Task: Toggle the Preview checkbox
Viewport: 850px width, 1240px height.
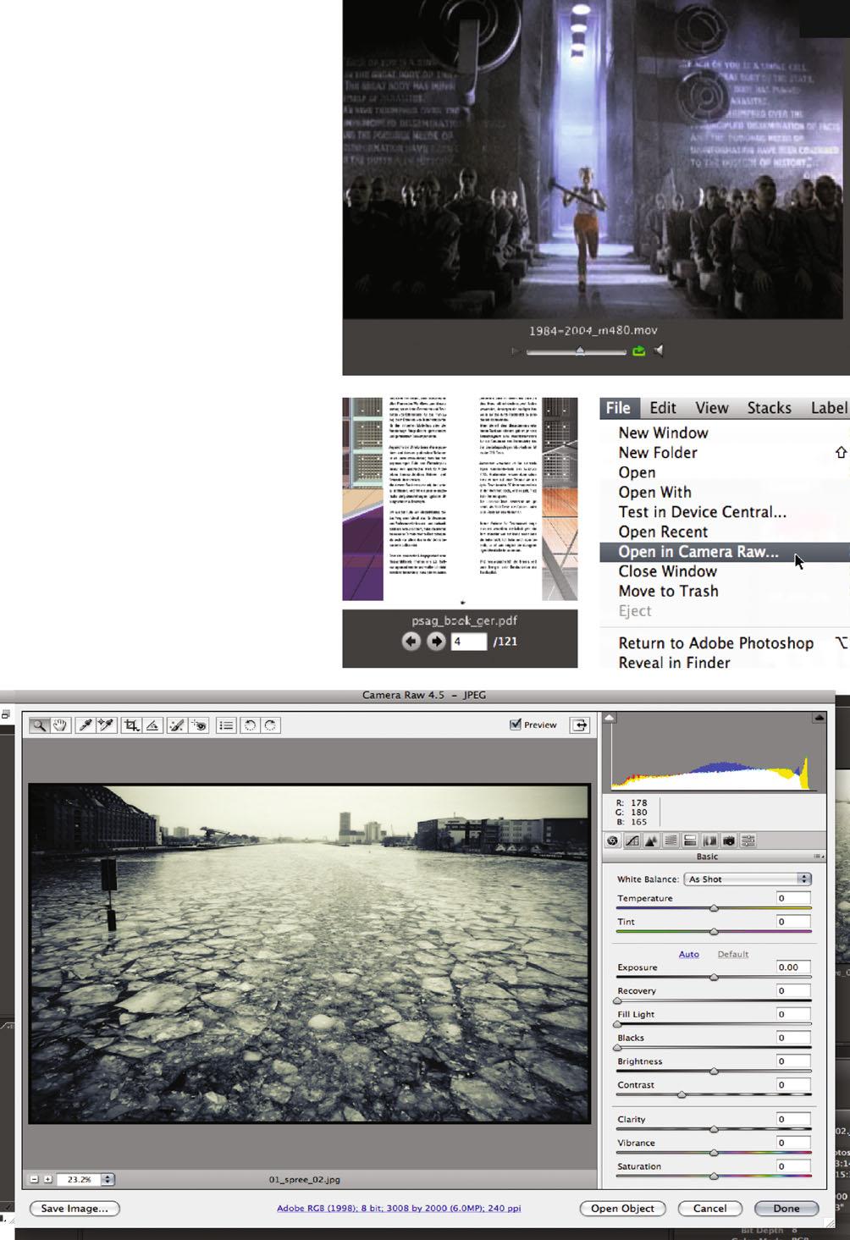Action: click(x=516, y=725)
